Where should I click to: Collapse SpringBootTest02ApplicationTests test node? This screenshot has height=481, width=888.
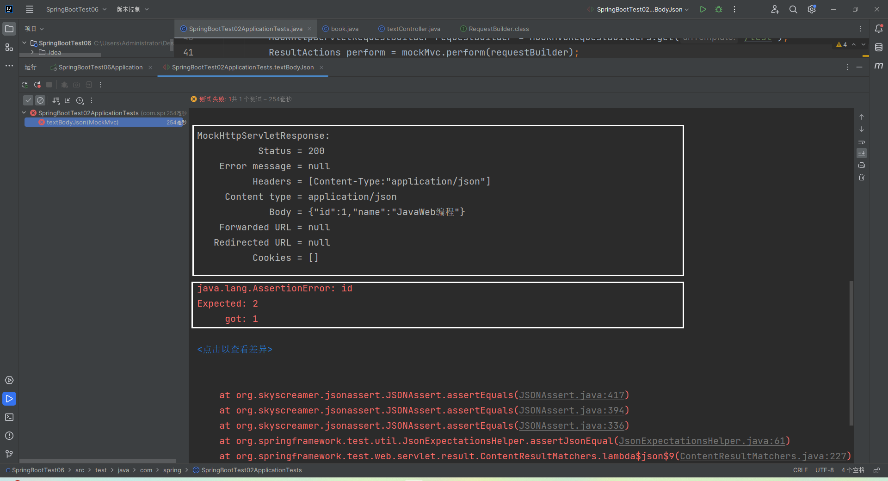(24, 113)
